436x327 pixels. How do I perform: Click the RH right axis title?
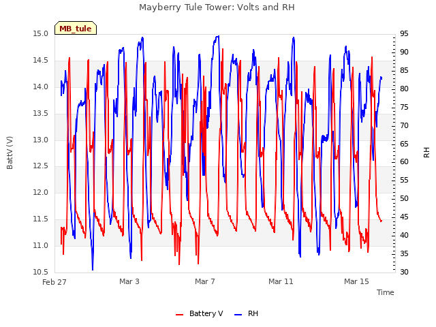[x=426, y=153]
